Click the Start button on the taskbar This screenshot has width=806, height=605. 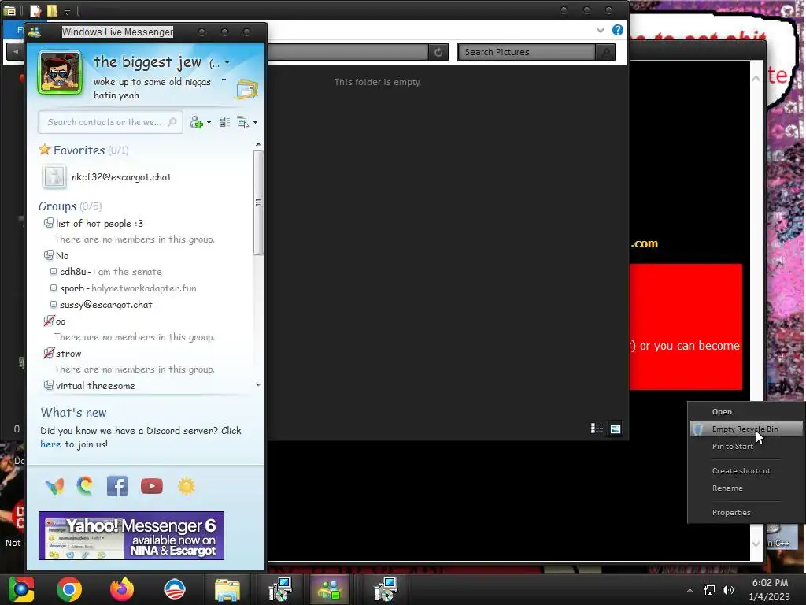(x=21, y=589)
